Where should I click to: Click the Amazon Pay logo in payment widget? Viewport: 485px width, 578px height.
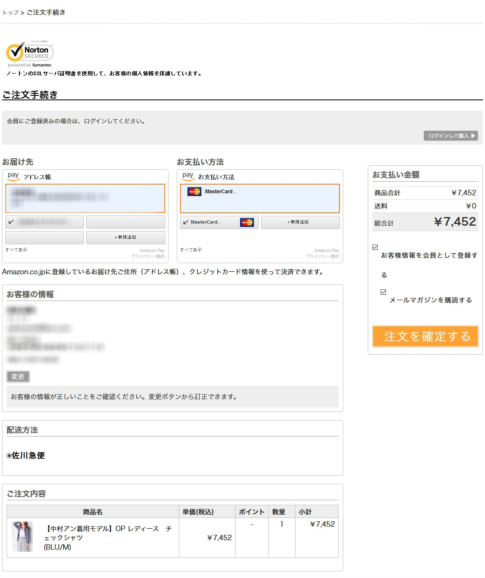click(x=188, y=176)
